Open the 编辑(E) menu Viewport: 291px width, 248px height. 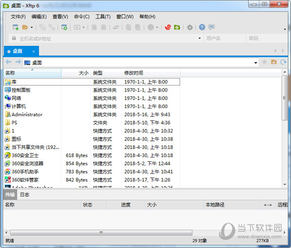39,16
